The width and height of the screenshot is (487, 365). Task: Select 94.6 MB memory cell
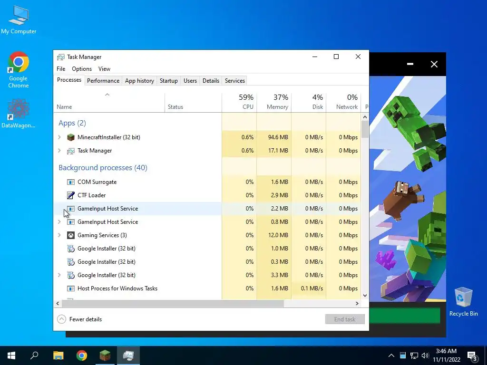click(274, 137)
